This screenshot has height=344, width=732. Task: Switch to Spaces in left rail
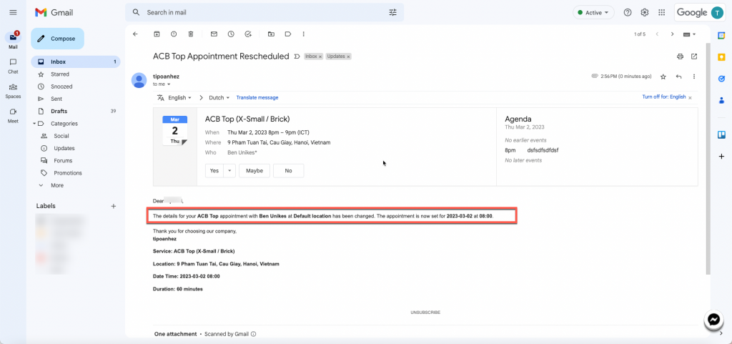pos(13,91)
